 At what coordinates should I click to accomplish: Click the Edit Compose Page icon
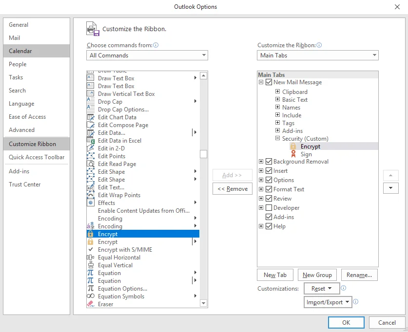90,125
